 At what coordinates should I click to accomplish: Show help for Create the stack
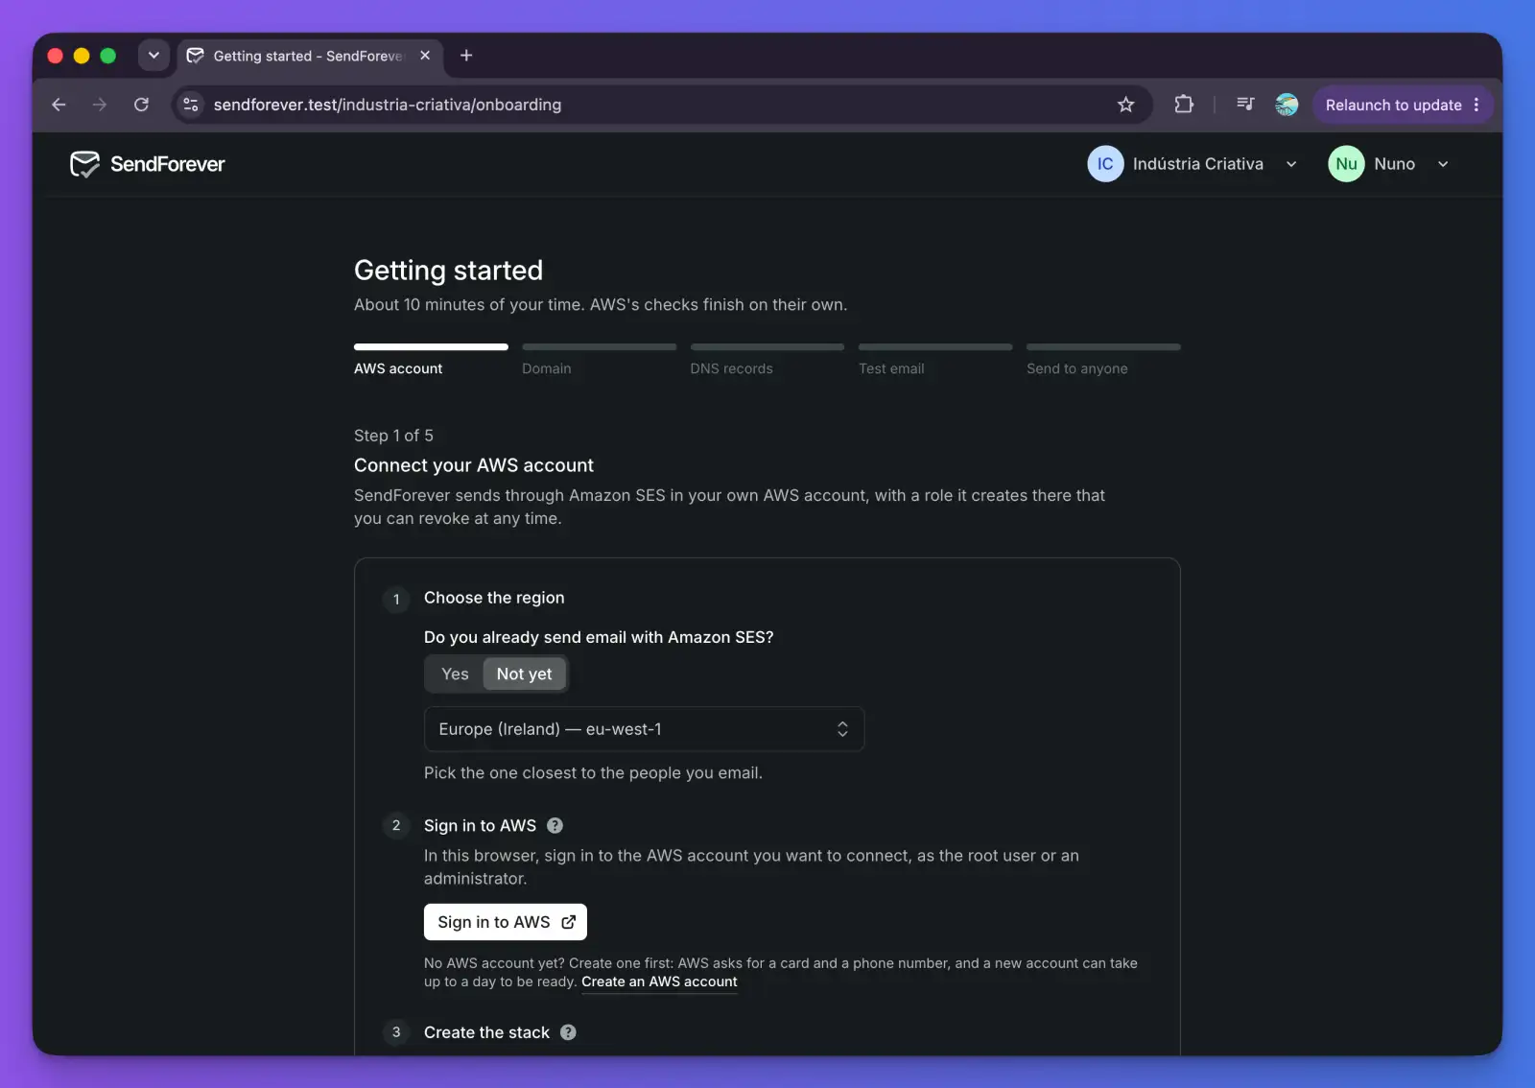[x=568, y=1032]
